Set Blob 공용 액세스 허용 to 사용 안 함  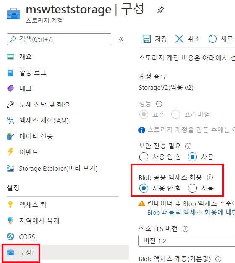(x=144, y=188)
